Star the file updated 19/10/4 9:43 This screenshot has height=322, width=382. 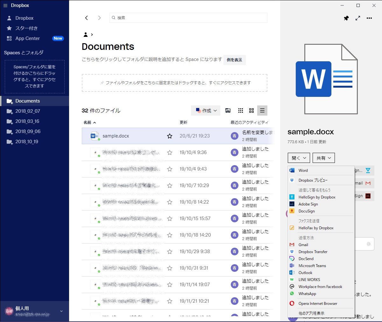coord(170,169)
